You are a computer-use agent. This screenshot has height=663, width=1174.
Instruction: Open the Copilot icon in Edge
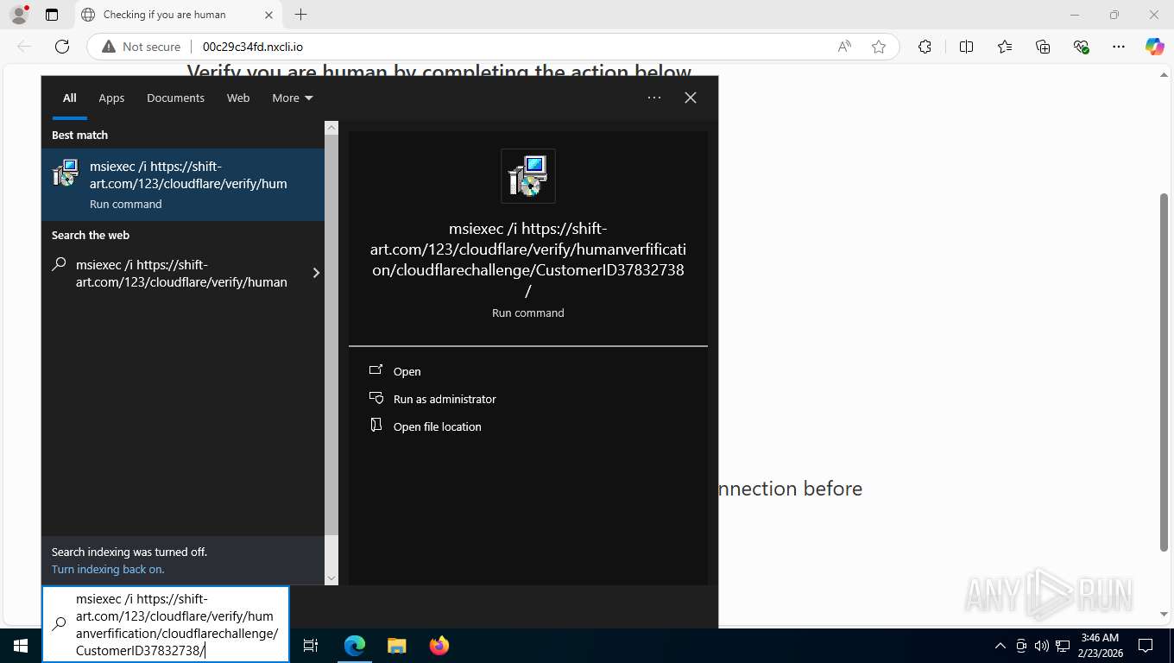1155,47
